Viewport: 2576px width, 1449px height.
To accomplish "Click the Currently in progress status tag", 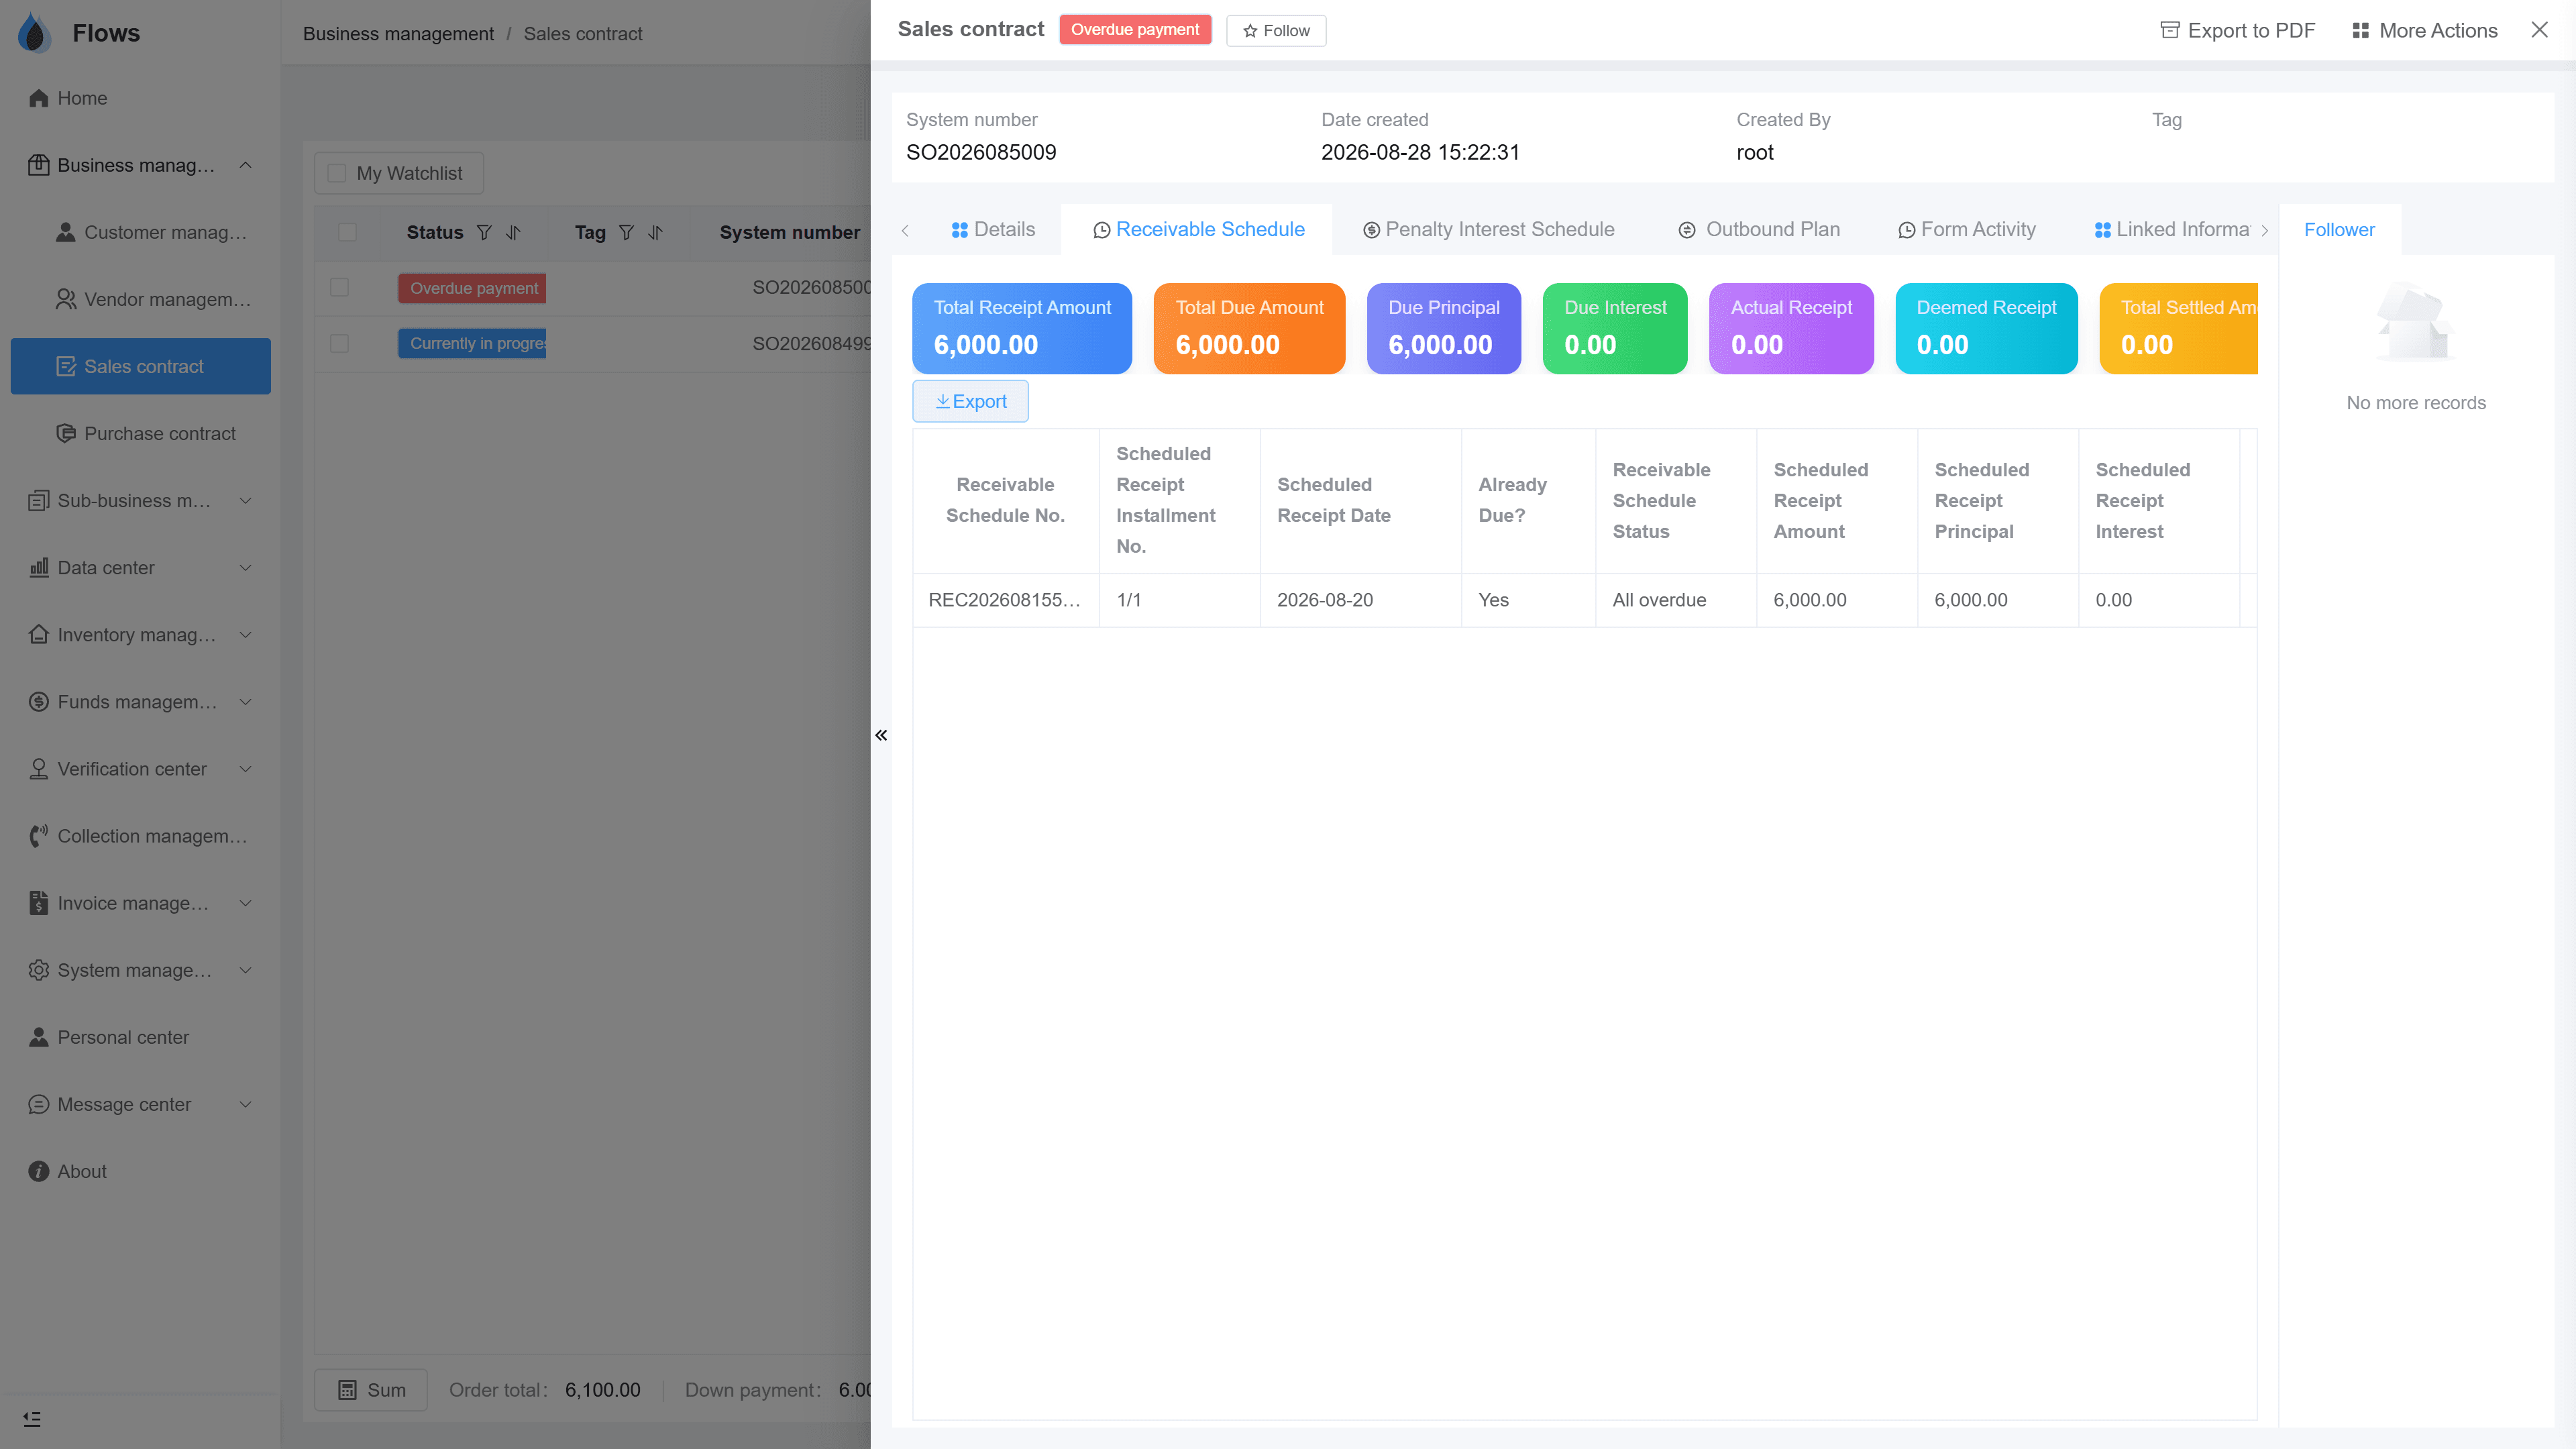I will click(x=472, y=343).
